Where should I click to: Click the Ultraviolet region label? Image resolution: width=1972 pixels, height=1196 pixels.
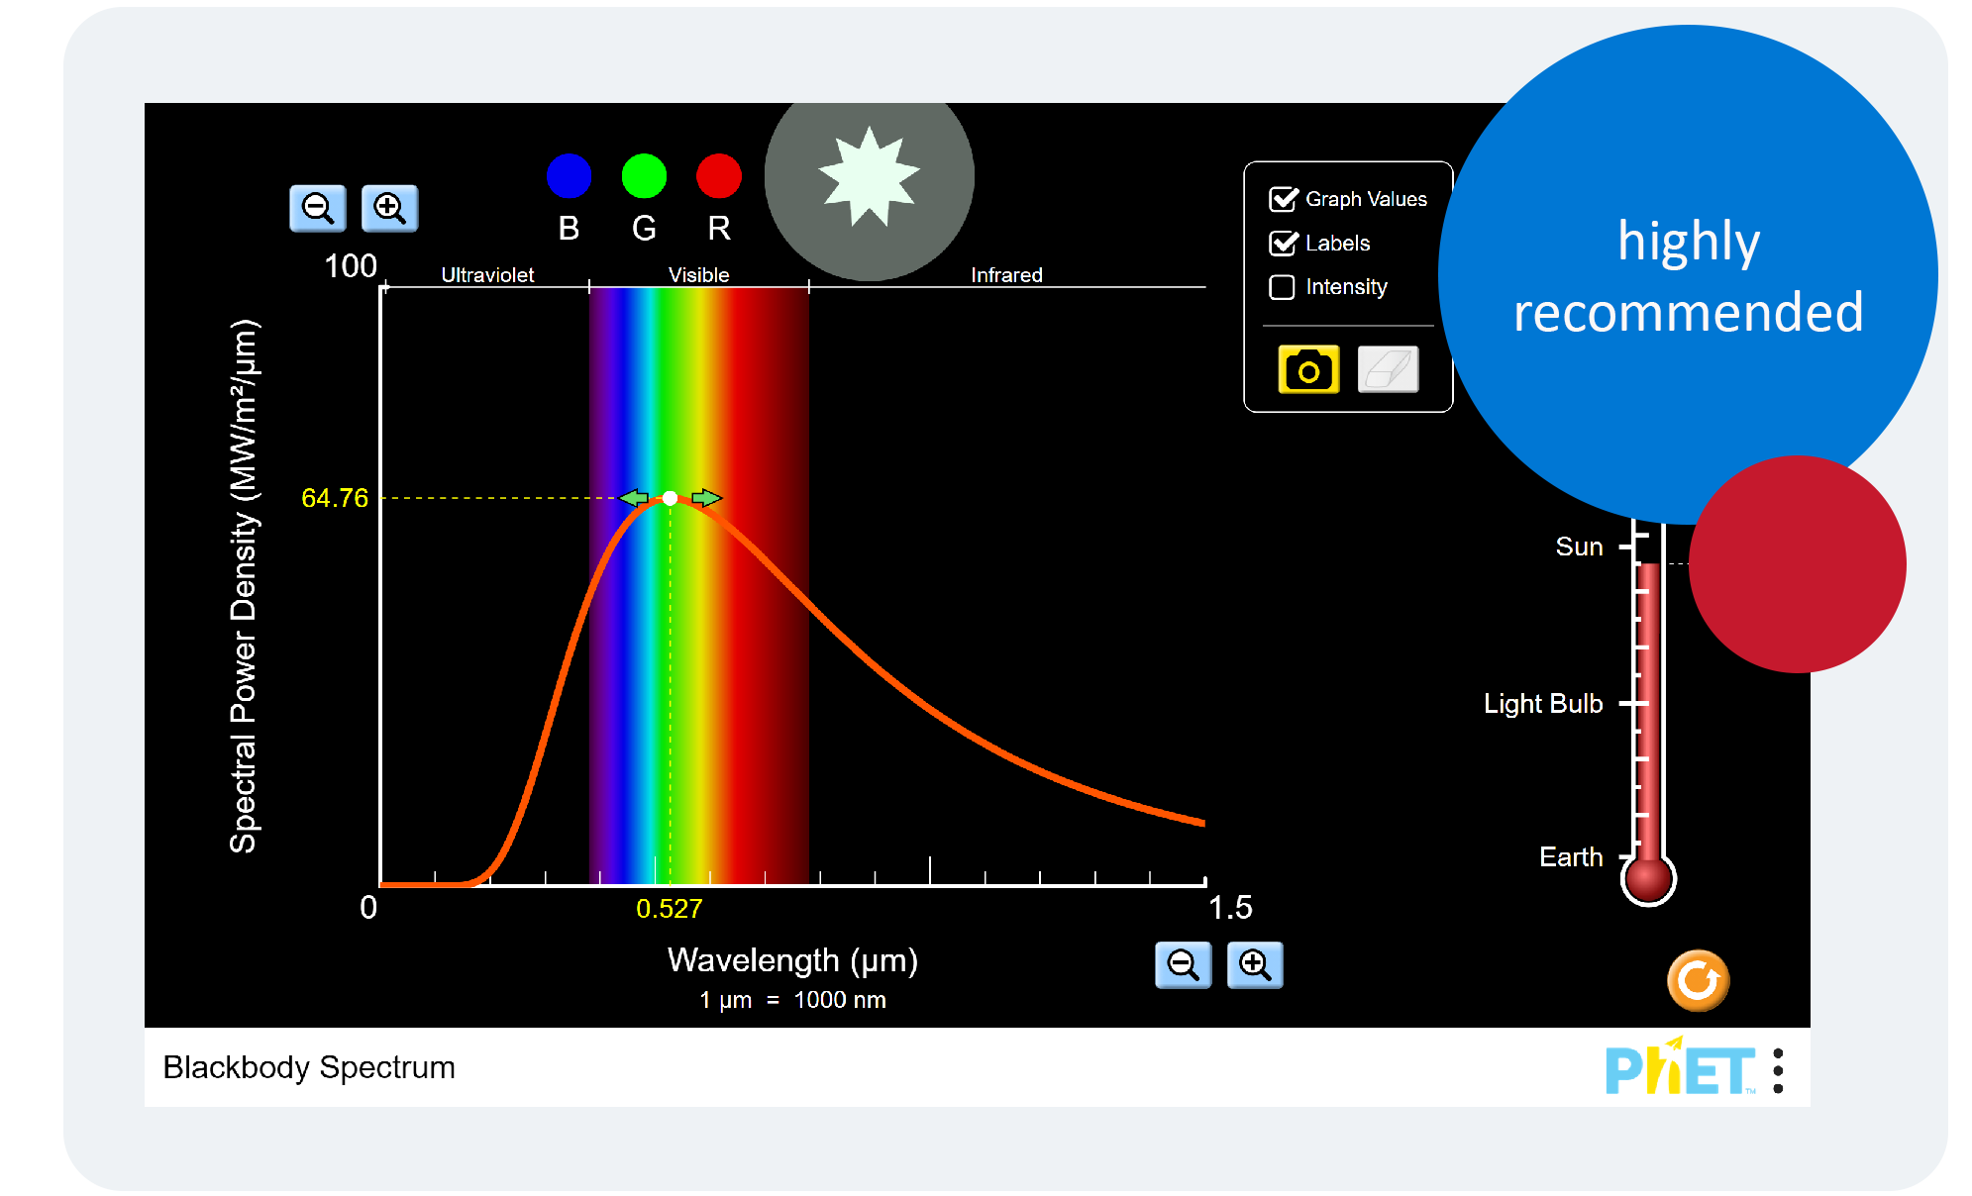(x=487, y=275)
